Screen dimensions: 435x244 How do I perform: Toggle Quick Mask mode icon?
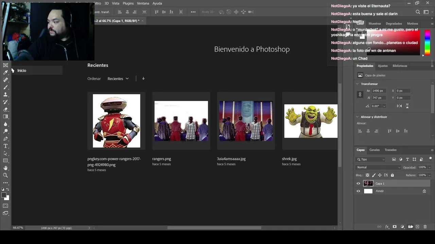point(5,206)
